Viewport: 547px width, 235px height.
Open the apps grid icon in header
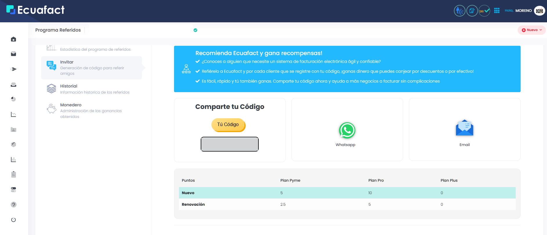point(497,10)
